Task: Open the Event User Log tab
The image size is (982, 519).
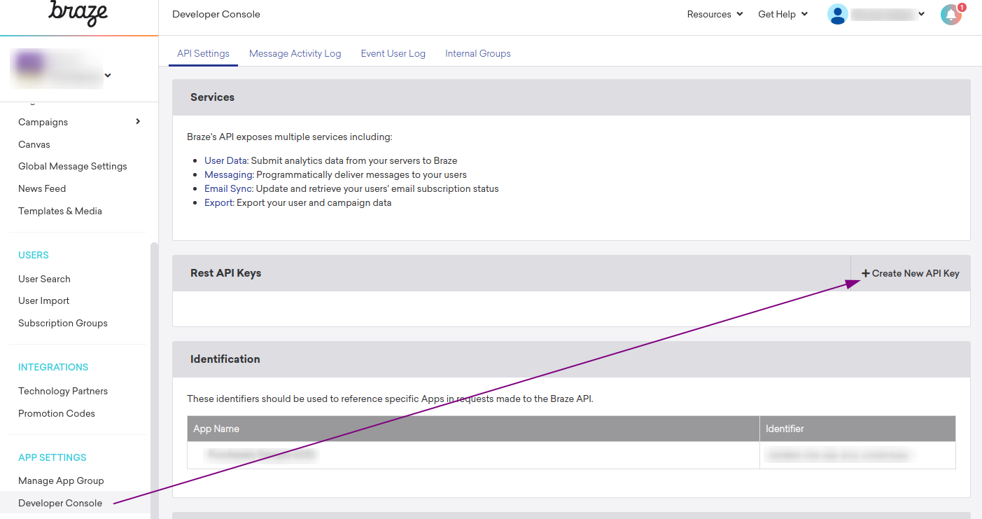Action: [x=393, y=53]
